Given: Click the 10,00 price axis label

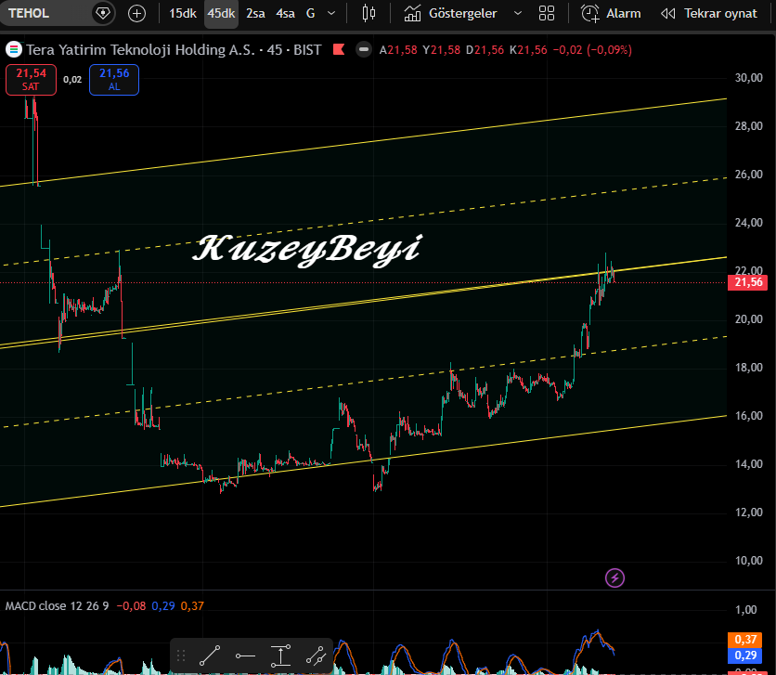Looking at the screenshot, I should click(x=749, y=560).
